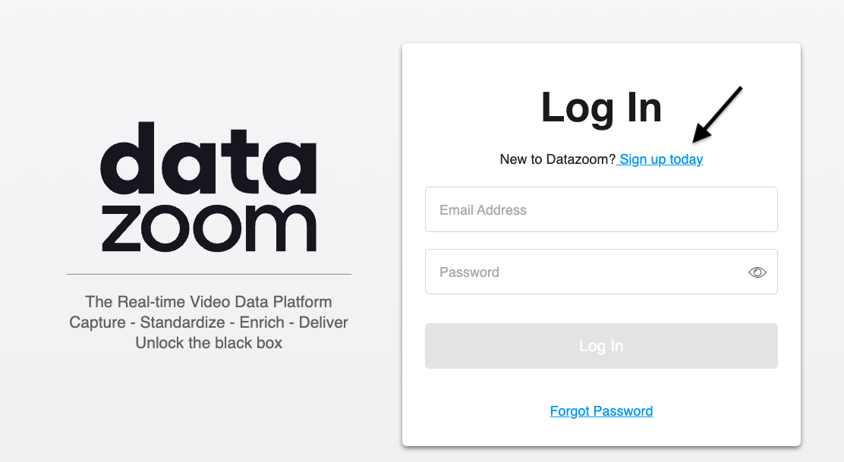
Task: Start registration by clicking Sign up today
Action: pos(660,159)
